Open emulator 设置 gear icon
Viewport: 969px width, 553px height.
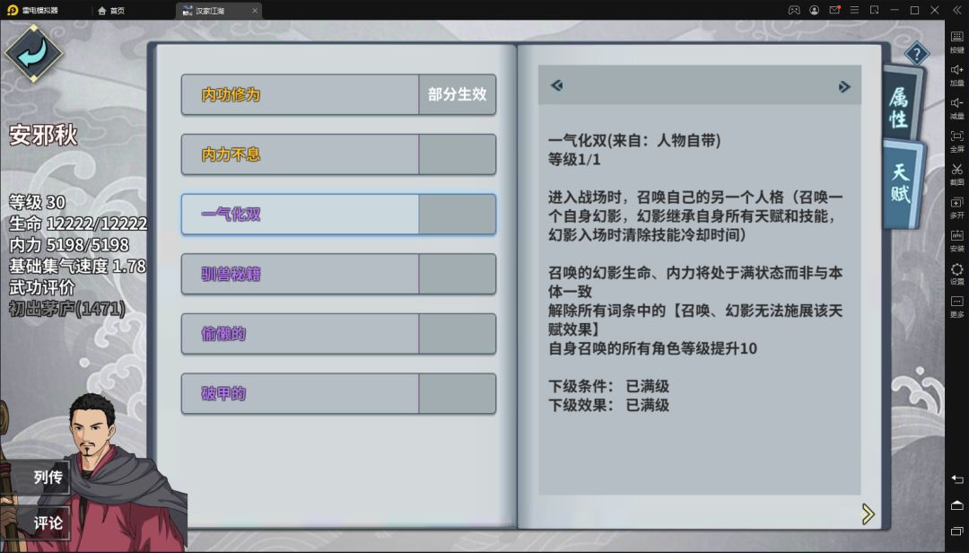pyautogui.click(x=956, y=274)
